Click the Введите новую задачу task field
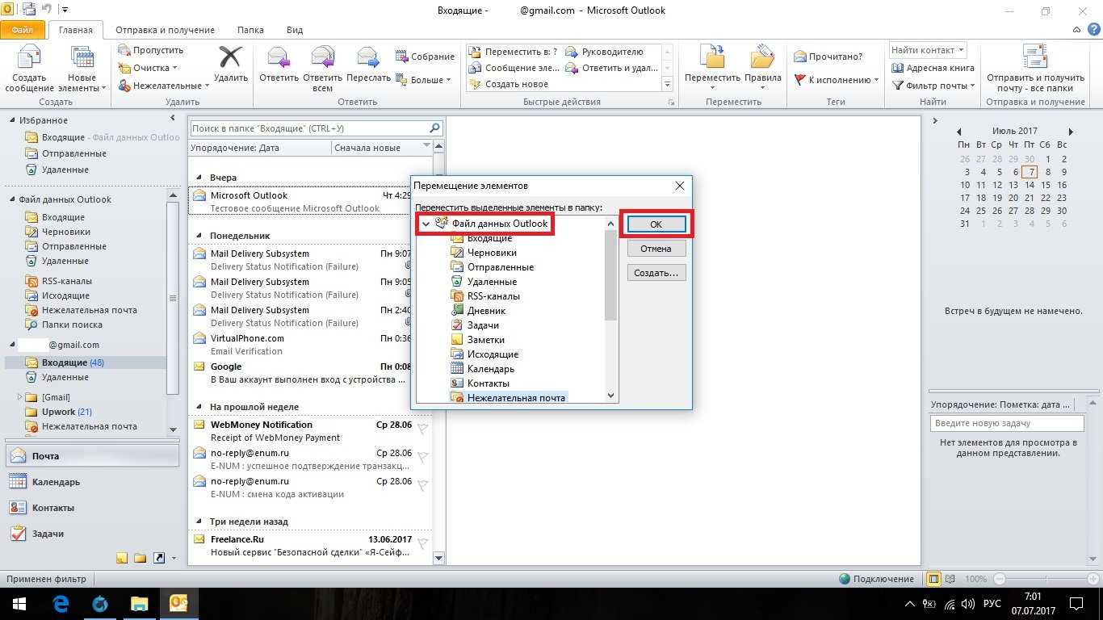1103x620 pixels. pos(1006,423)
